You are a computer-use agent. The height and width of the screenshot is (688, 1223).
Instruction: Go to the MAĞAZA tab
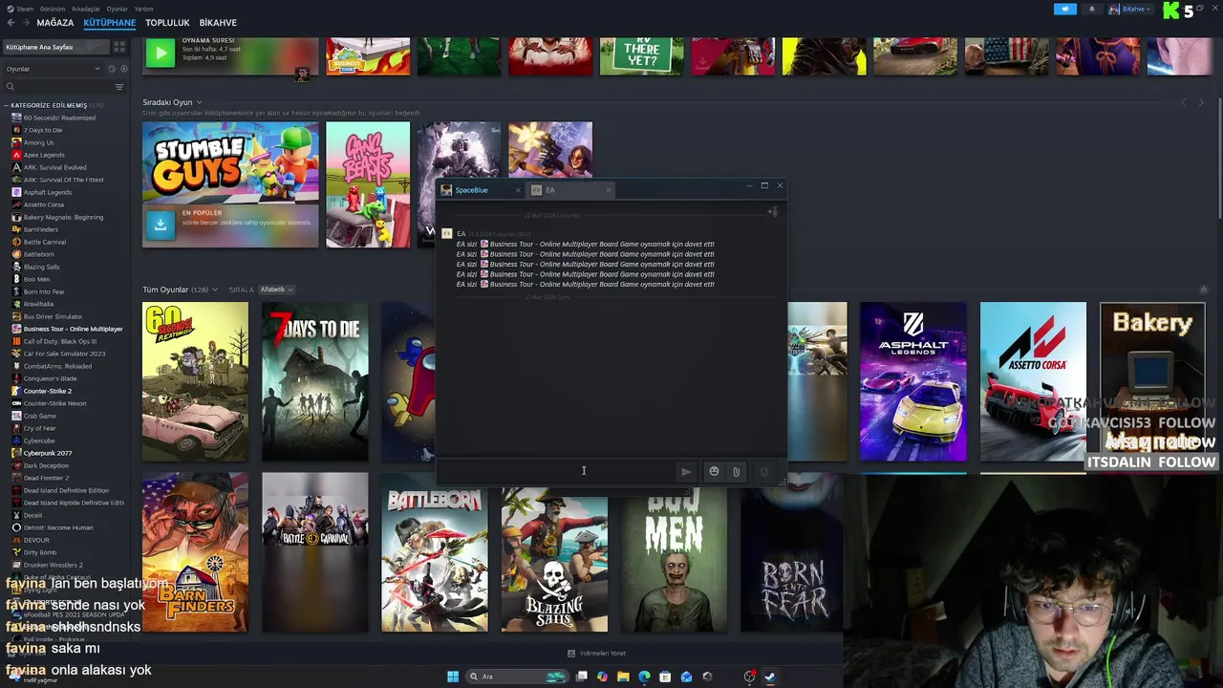click(55, 22)
